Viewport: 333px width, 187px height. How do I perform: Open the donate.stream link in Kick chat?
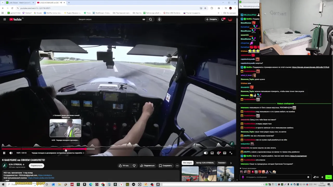(x=310, y=67)
